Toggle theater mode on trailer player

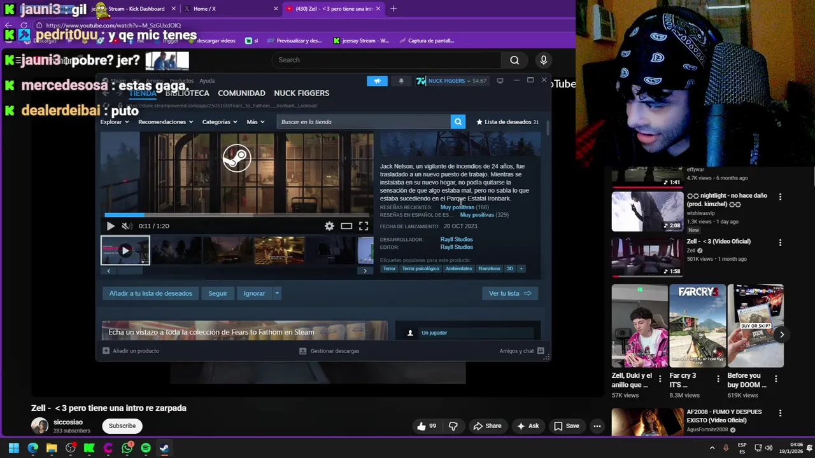tap(346, 226)
